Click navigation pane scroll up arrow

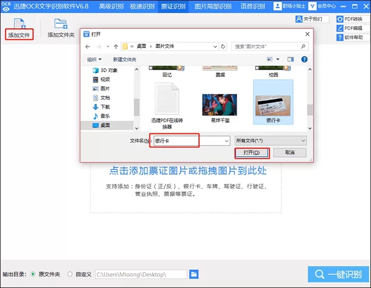[x=137, y=70]
